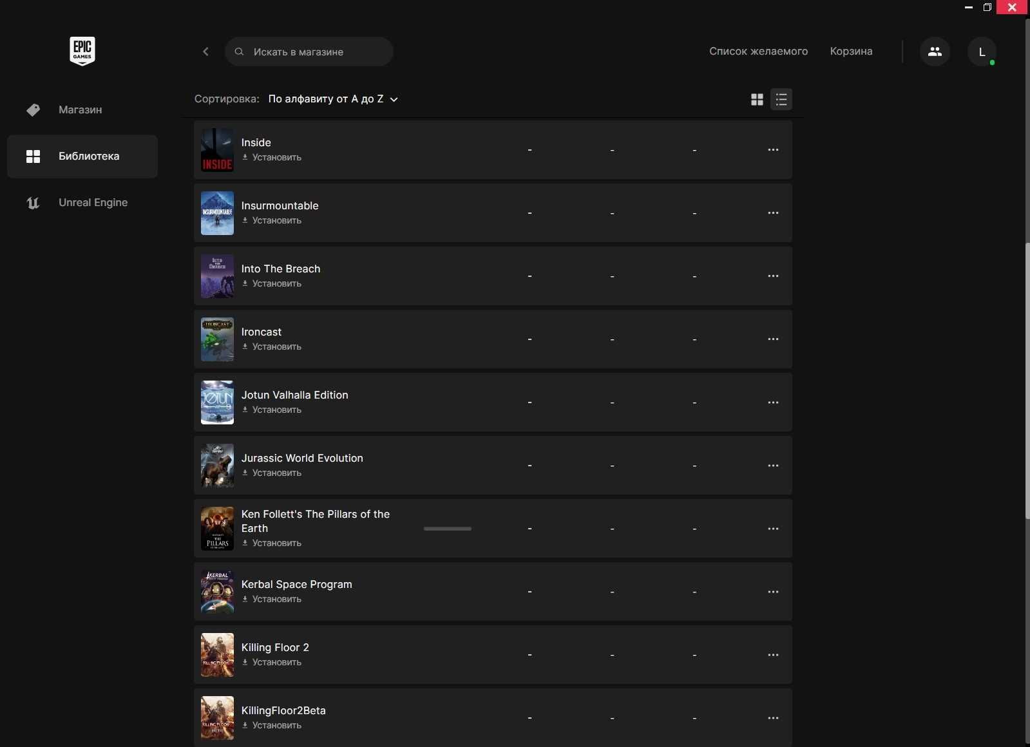The image size is (1030, 747).
Task: Open options menu for Ironcast
Action: (x=773, y=339)
